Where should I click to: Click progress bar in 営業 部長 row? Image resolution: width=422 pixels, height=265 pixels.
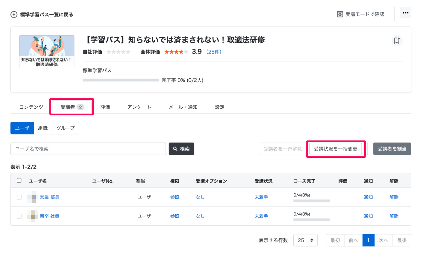[311, 201]
